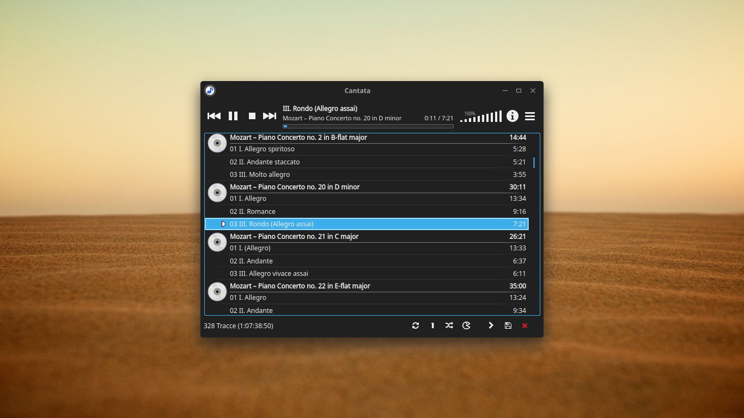Maximize the Cantata window
The image size is (744, 418).
[x=519, y=90]
